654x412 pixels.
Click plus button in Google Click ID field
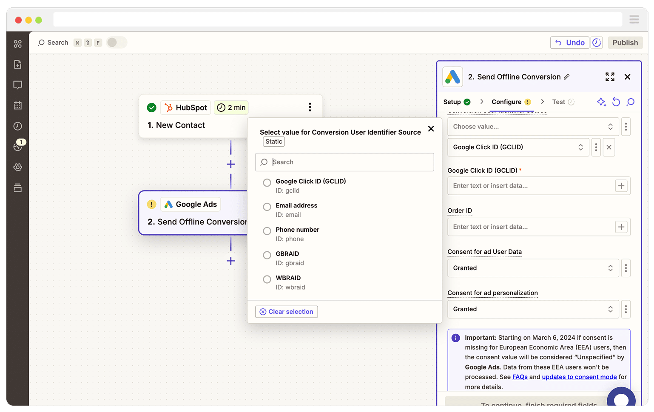point(621,186)
